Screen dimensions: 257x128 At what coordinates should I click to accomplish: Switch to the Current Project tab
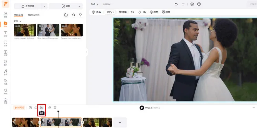[x=19, y=15]
